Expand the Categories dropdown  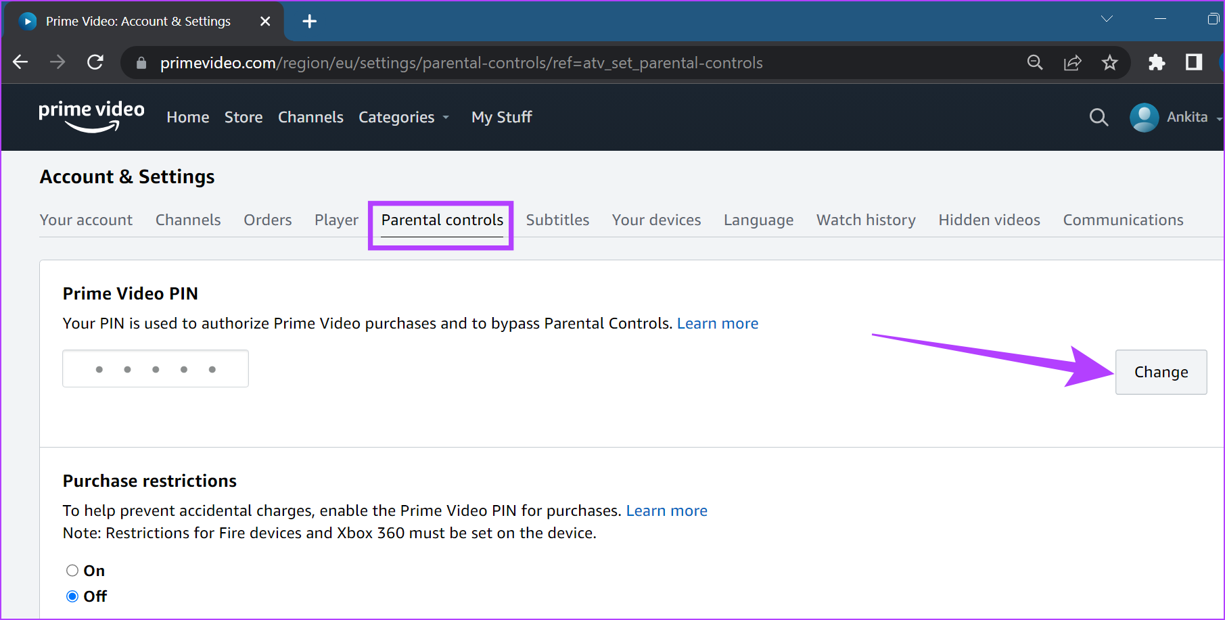(404, 118)
